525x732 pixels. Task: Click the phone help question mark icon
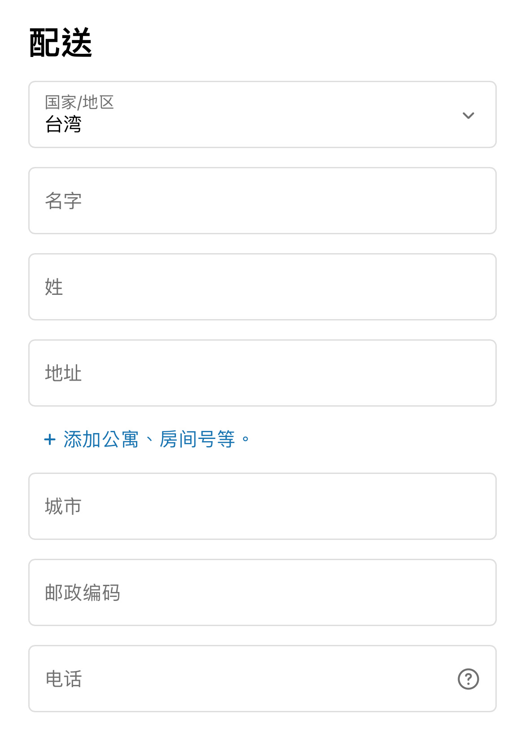point(468,679)
